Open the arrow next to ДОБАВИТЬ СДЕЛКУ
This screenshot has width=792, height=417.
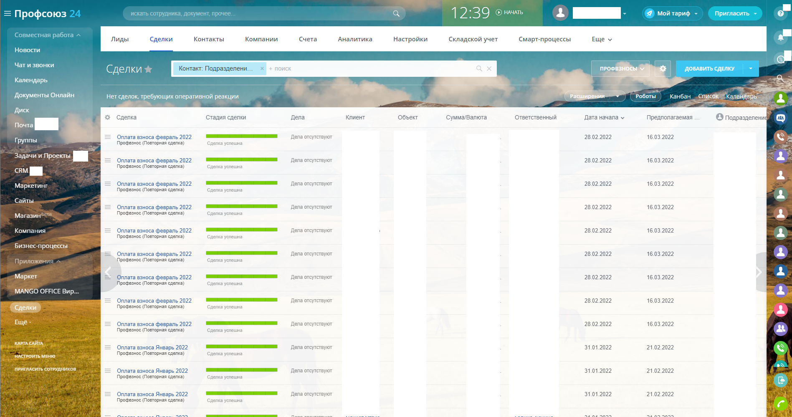751,68
